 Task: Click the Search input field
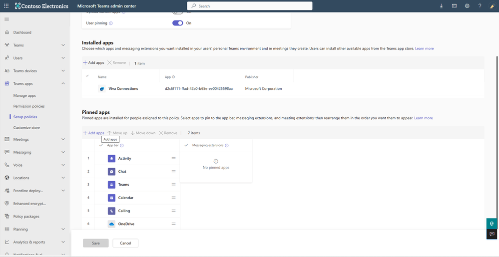[x=250, y=6]
